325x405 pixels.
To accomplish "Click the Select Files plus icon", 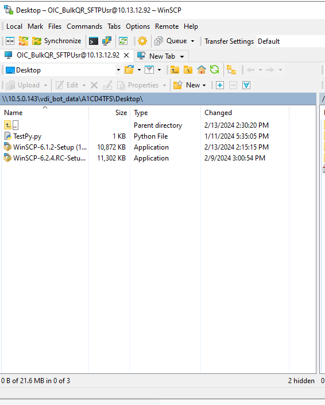I will 220,85.
